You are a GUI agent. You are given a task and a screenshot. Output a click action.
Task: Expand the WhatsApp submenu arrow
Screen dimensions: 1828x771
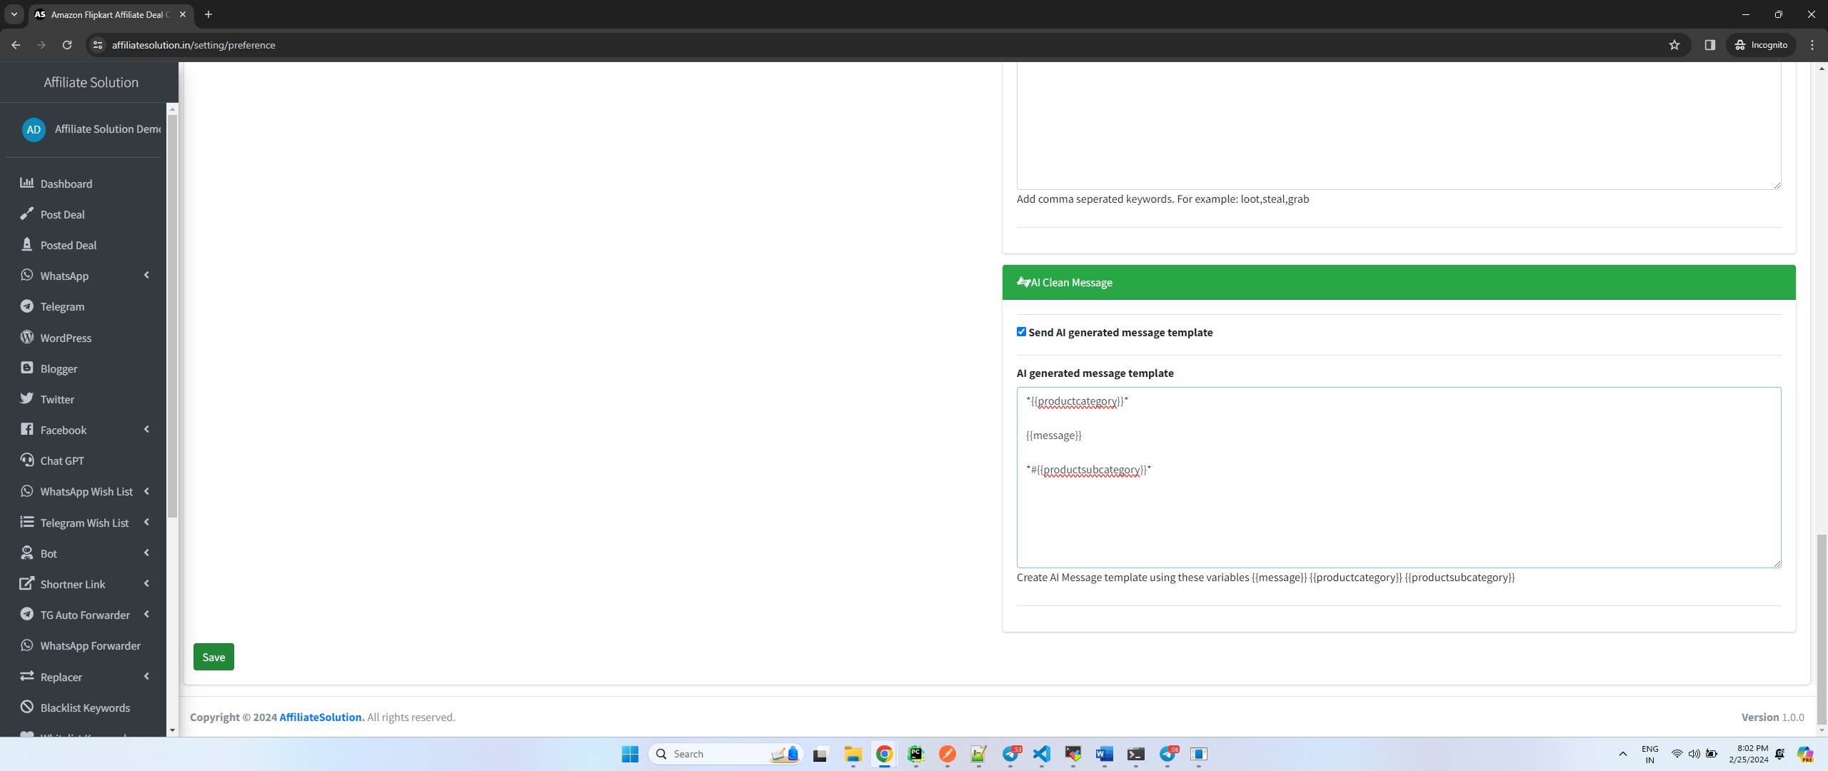point(146,276)
